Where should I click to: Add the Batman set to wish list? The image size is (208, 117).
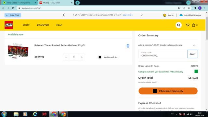(108, 57)
